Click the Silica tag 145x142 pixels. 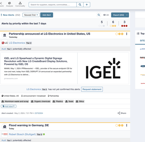80,101
